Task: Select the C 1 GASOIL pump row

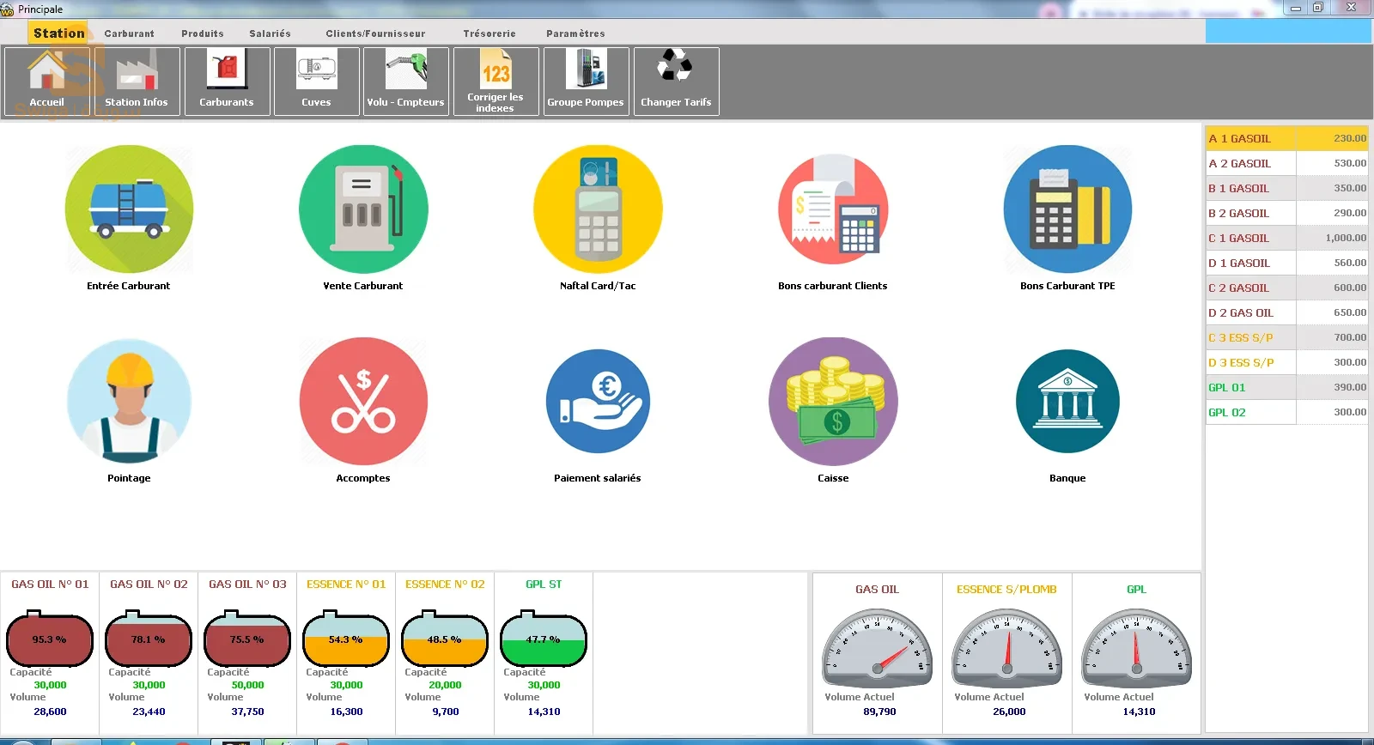Action: coord(1286,238)
